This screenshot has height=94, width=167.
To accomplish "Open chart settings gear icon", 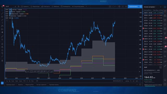I will click(x=119, y=7).
